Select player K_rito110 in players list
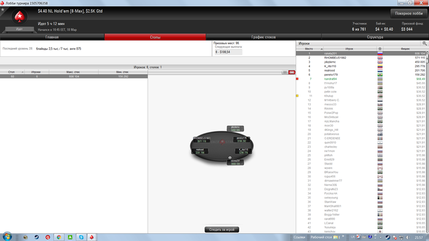The width and height of the screenshot is (429, 241). tap(360, 66)
